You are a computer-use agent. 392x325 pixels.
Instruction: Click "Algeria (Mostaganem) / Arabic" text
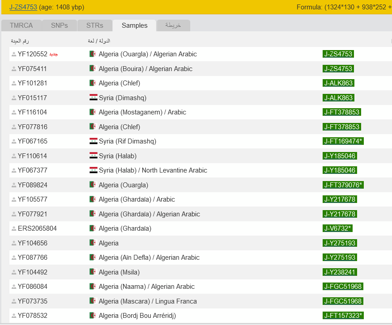point(142,112)
